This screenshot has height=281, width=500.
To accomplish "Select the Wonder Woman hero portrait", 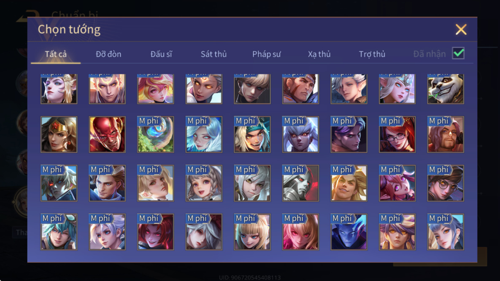I will click(x=59, y=134).
